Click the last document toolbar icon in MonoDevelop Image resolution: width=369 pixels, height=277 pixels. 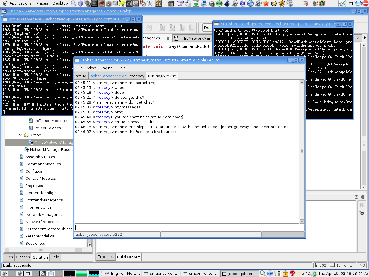191,28
